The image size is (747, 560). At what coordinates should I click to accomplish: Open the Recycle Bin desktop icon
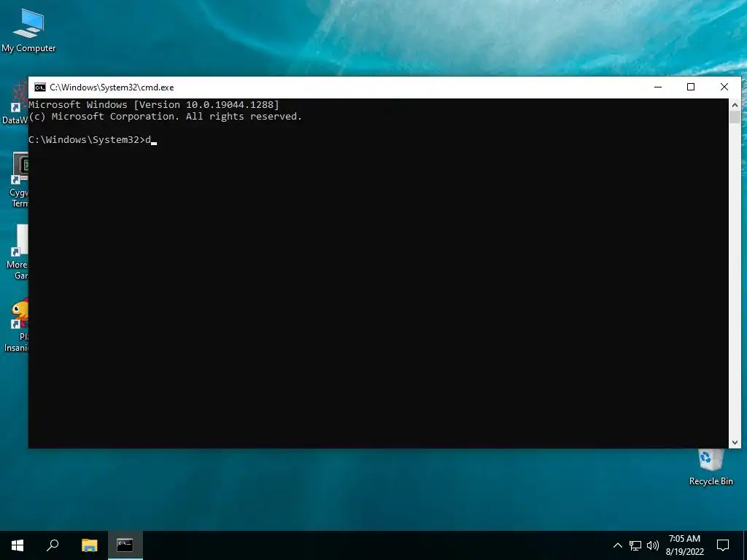pyautogui.click(x=711, y=467)
